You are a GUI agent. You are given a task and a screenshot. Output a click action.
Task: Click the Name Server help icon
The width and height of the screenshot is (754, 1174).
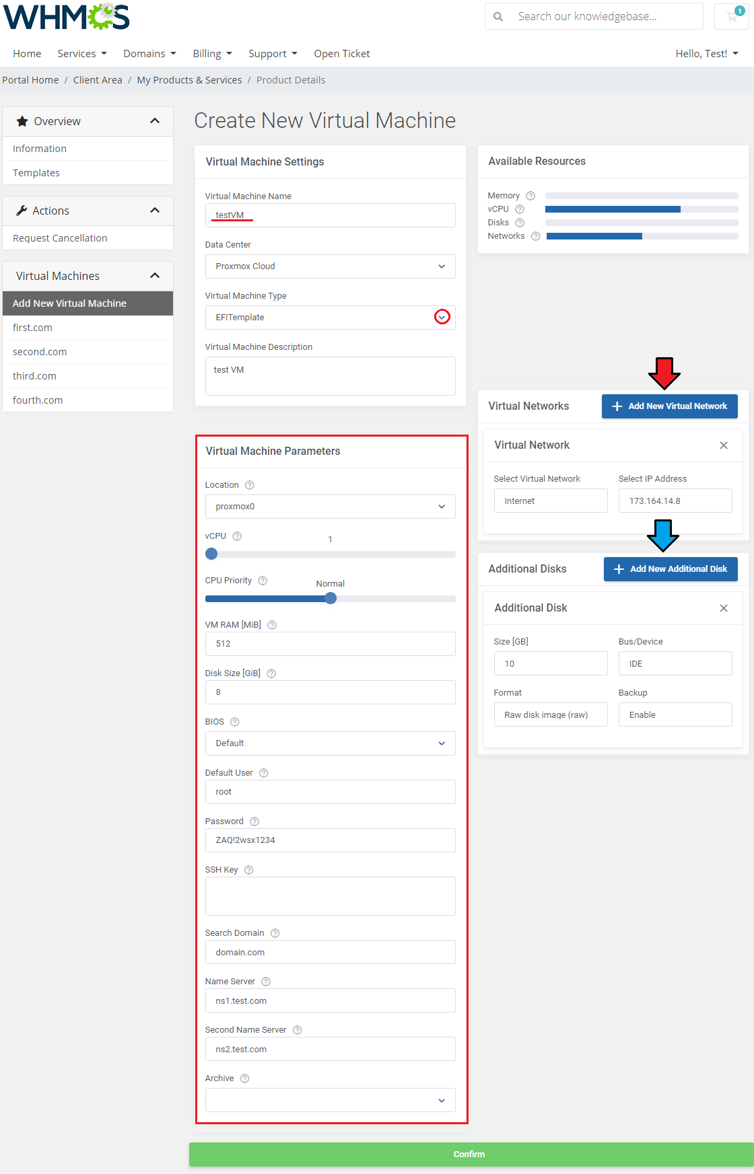(266, 982)
